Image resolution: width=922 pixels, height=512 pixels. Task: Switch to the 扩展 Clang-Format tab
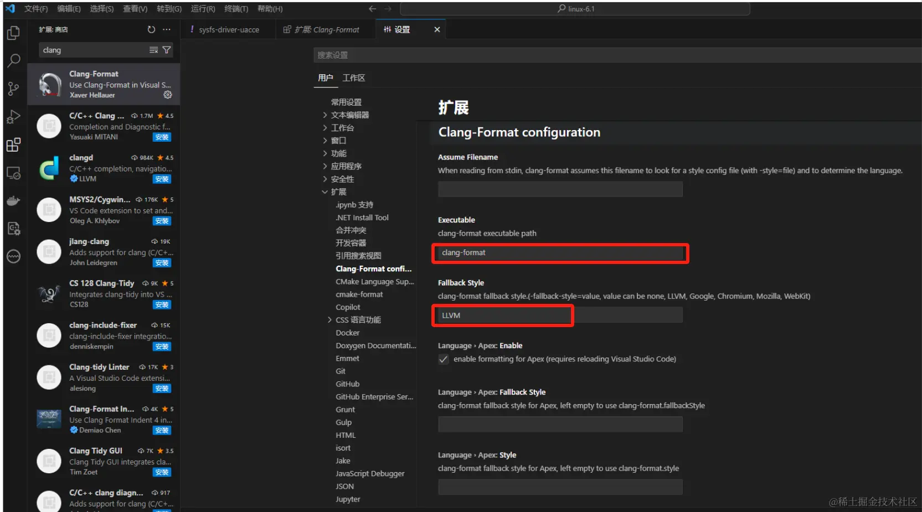point(326,29)
